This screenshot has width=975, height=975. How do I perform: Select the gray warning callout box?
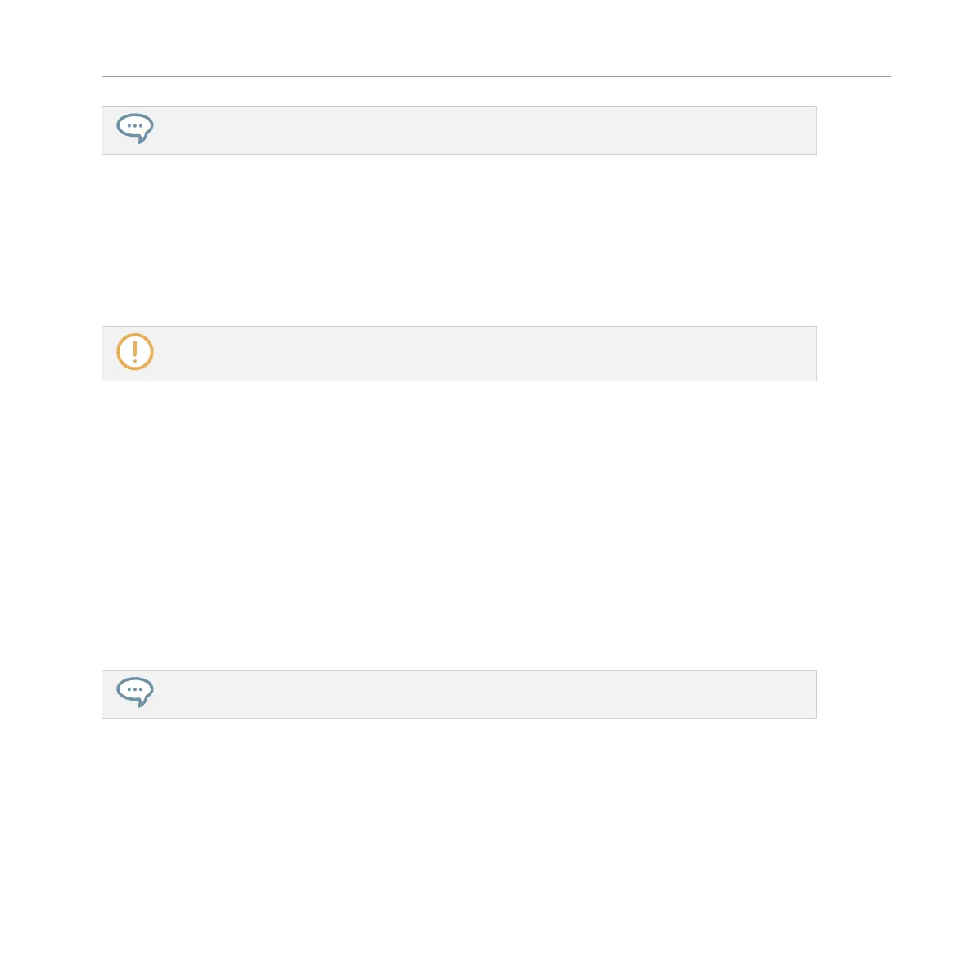click(x=459, y=354)
